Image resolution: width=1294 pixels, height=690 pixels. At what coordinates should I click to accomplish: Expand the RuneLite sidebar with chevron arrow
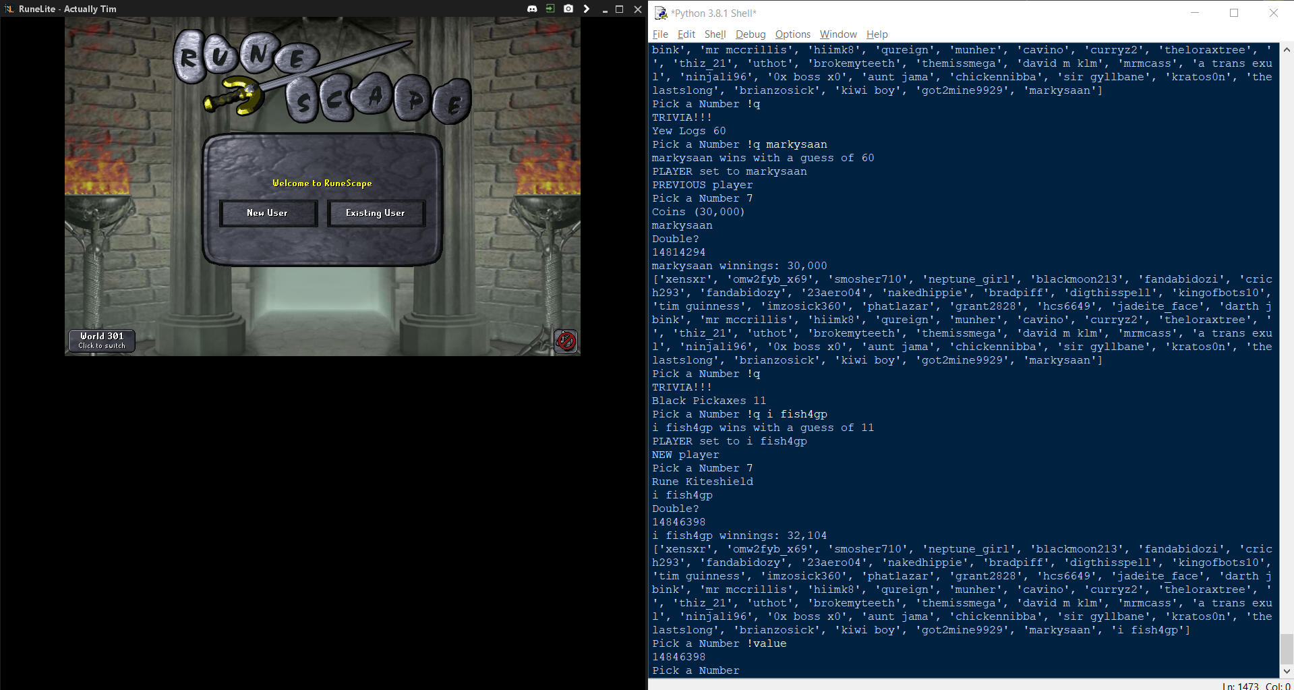coord(586,9)
